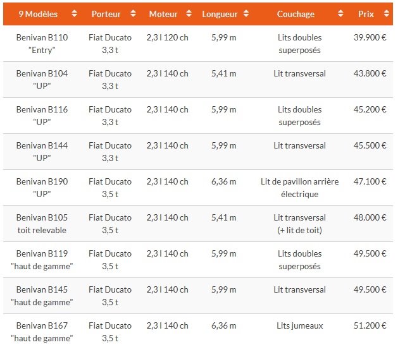Click the sort arrows beside Moteur
The width and height of the screenshot is (405, 352).
[x=189, y=14]
